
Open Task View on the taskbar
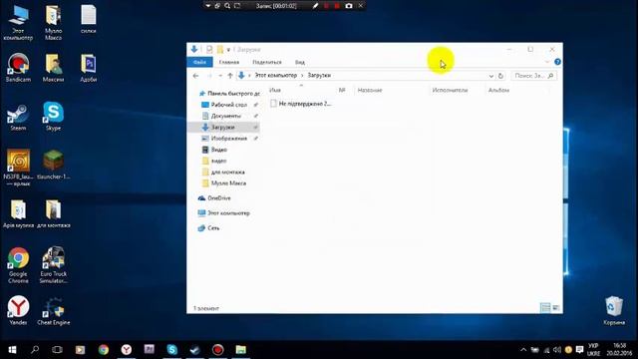click(x=58, y=350)
